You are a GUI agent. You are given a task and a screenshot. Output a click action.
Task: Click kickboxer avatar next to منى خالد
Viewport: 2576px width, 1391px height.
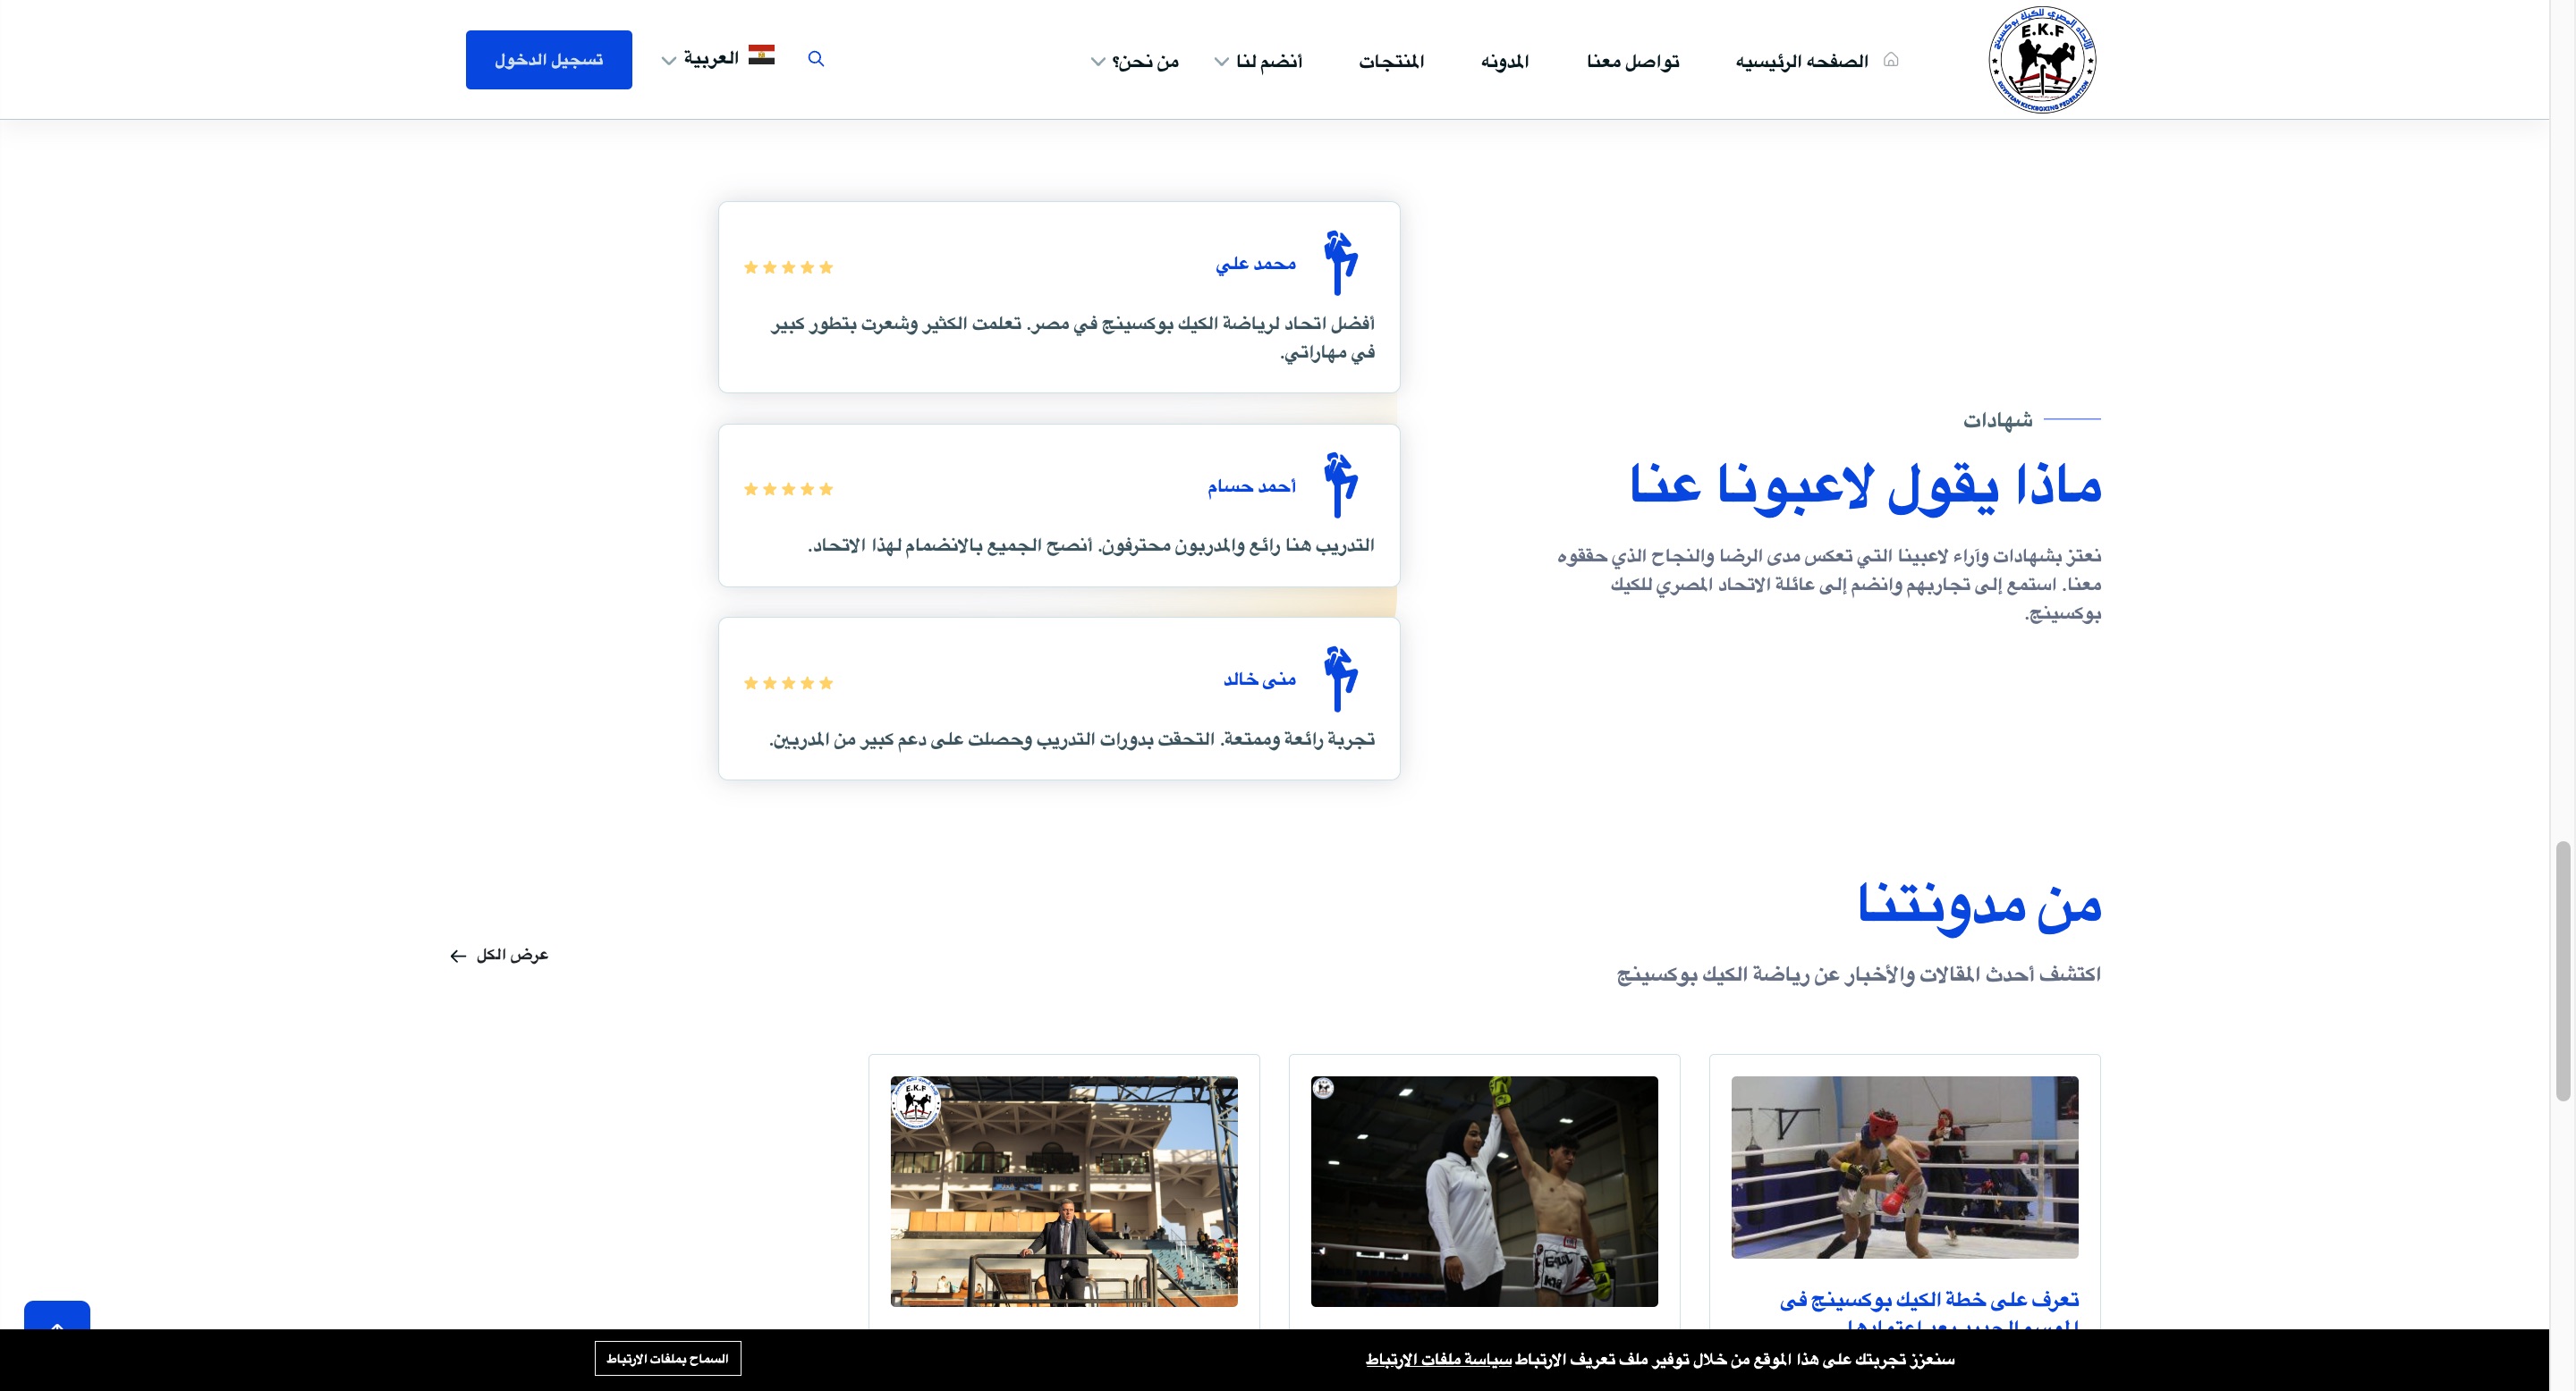pos(1340,679)
